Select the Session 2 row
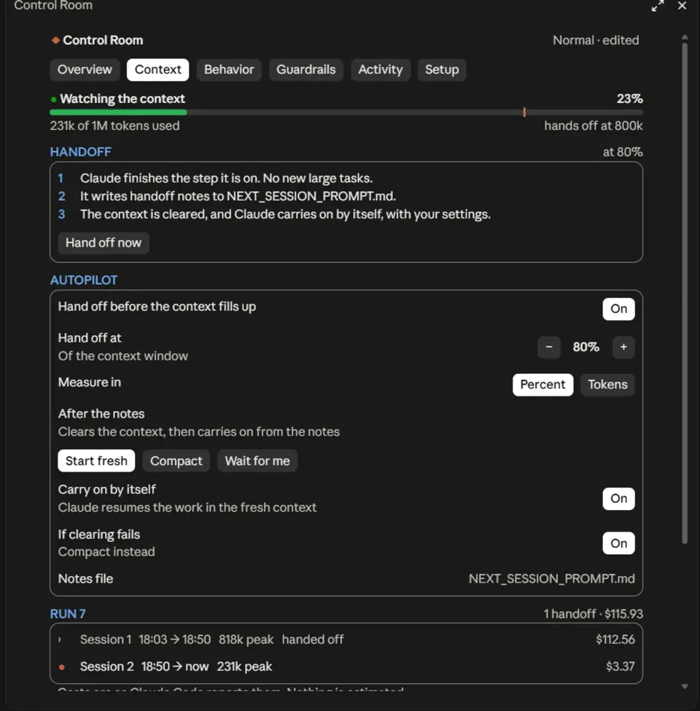700x711 pixels. pyautogui.click(x=346, y=667)
